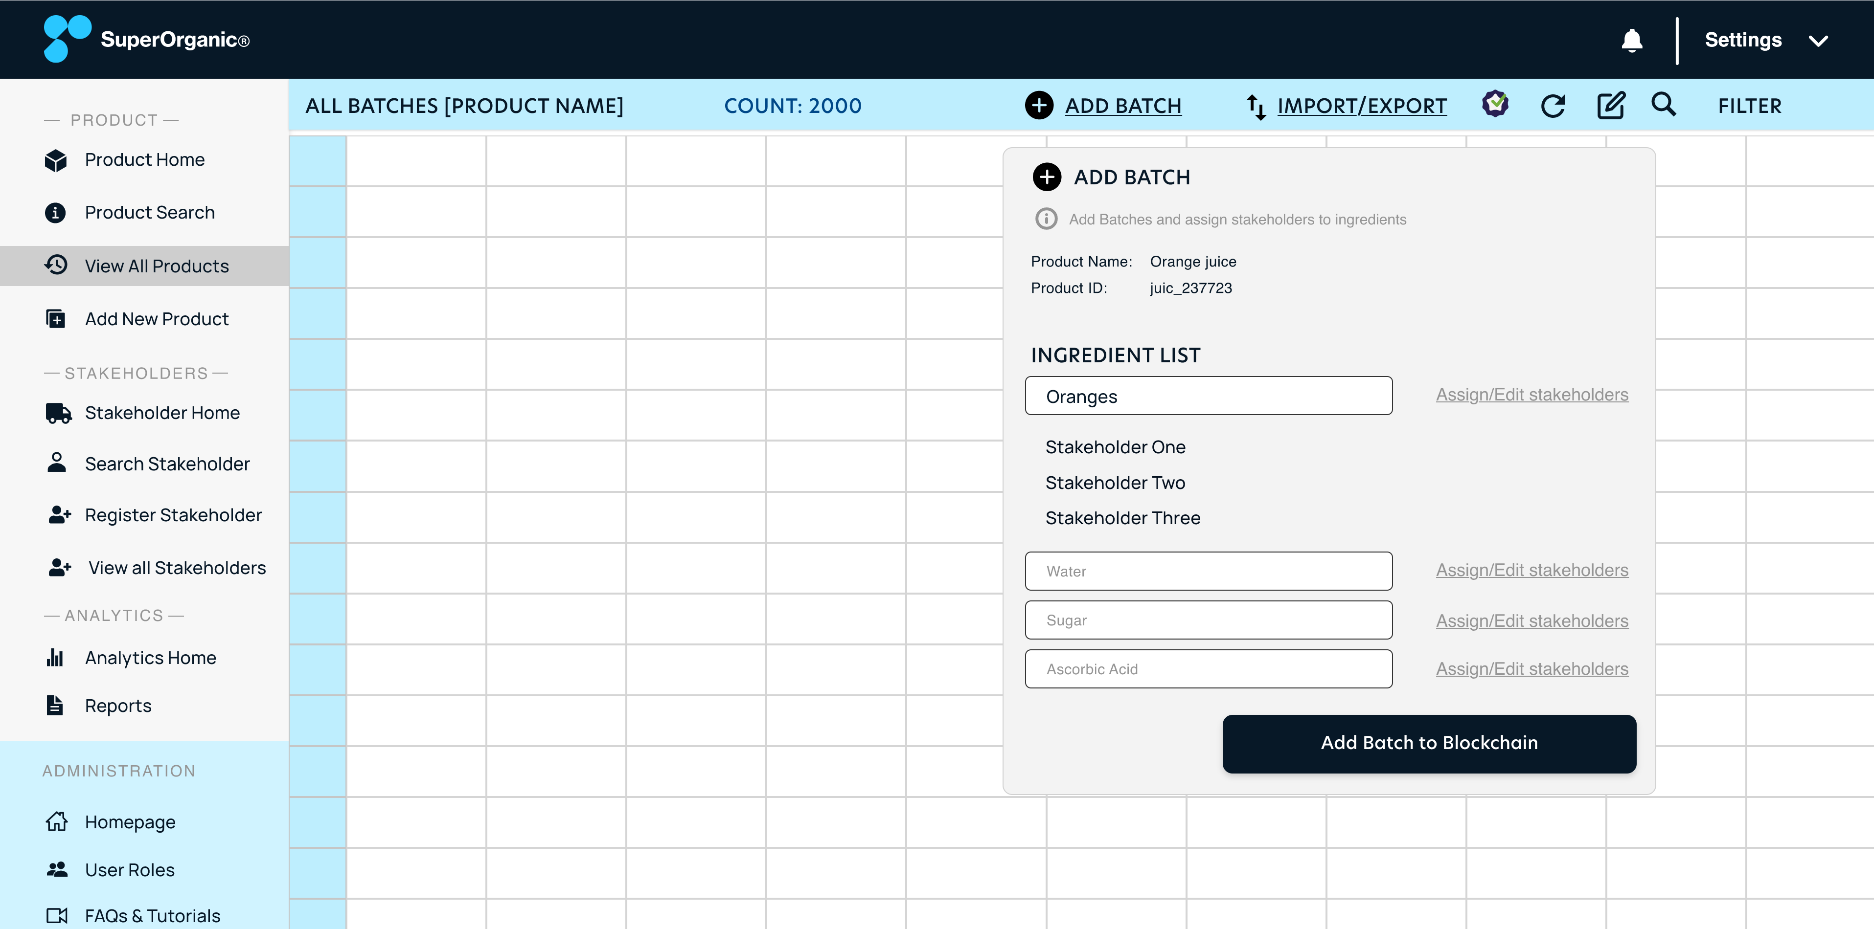Screen dimensions: 1874x929
Task: Select Analytics Home in sidebar
Action: [150, 658]
